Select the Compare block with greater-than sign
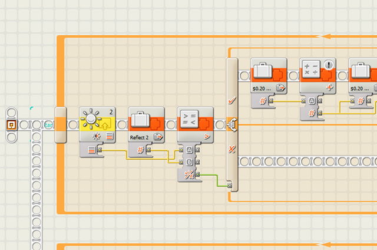Screen dimensions: 377x250 pyautogui.click(x=195, y=125)
